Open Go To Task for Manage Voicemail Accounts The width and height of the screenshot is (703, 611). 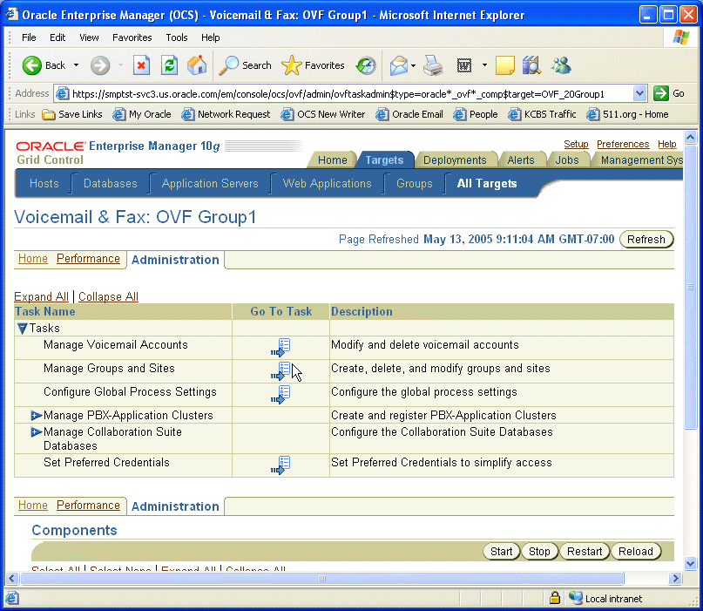pyautogui.click(x=281, y=347)
